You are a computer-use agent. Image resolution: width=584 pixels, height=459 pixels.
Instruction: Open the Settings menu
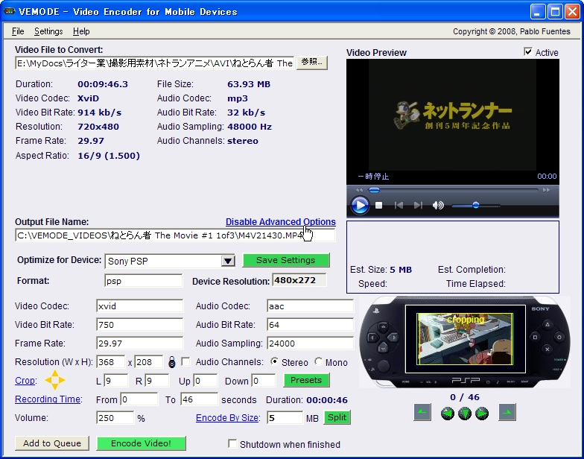(48, 31)
